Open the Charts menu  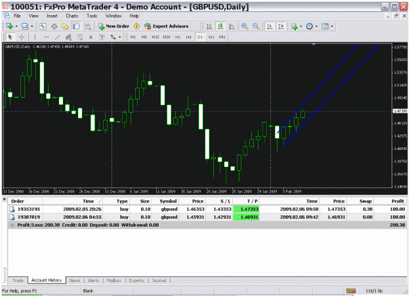72,16
